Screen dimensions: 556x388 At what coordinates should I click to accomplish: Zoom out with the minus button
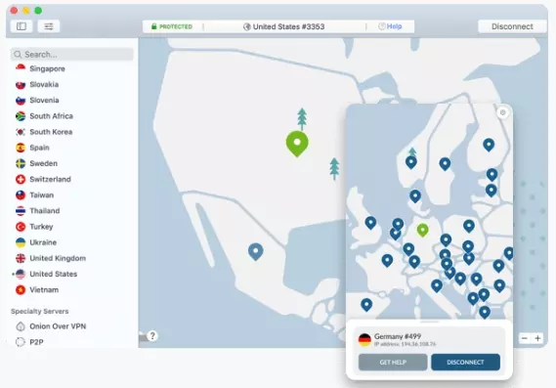pyautogui.click(x=525, y=338)
